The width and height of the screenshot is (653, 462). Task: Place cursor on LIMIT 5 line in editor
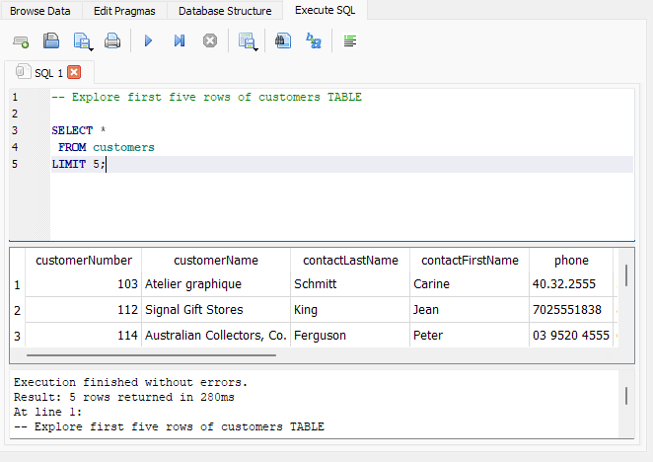pos(79,165)
